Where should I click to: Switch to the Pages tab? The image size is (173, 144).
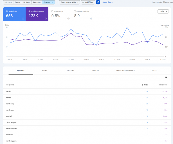tap(44, 71)
